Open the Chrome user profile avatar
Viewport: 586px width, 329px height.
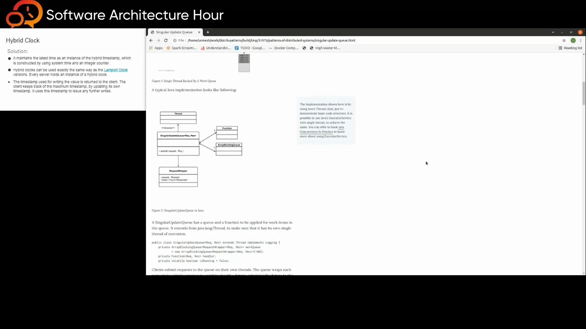click(573, 40)
